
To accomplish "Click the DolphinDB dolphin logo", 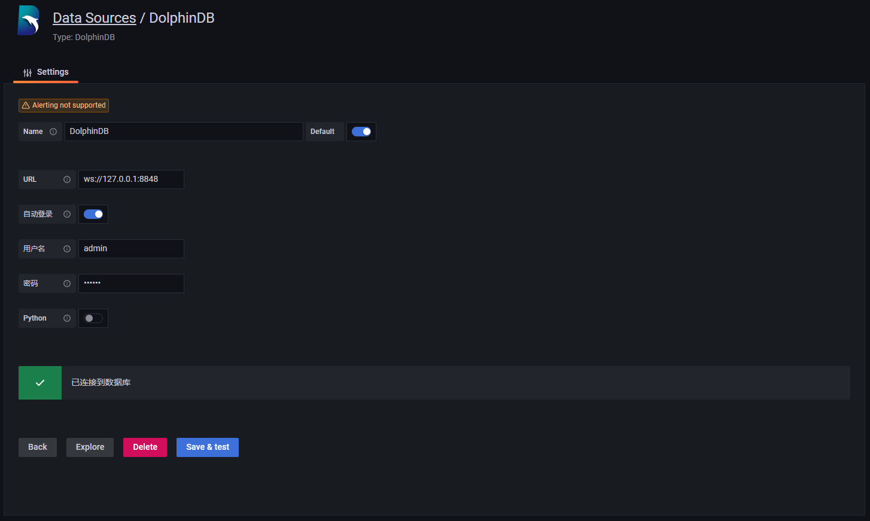I will coord(28,21).
